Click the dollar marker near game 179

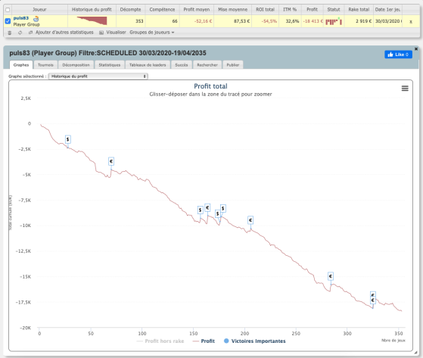pyautogui.click(x=222, y=208)
